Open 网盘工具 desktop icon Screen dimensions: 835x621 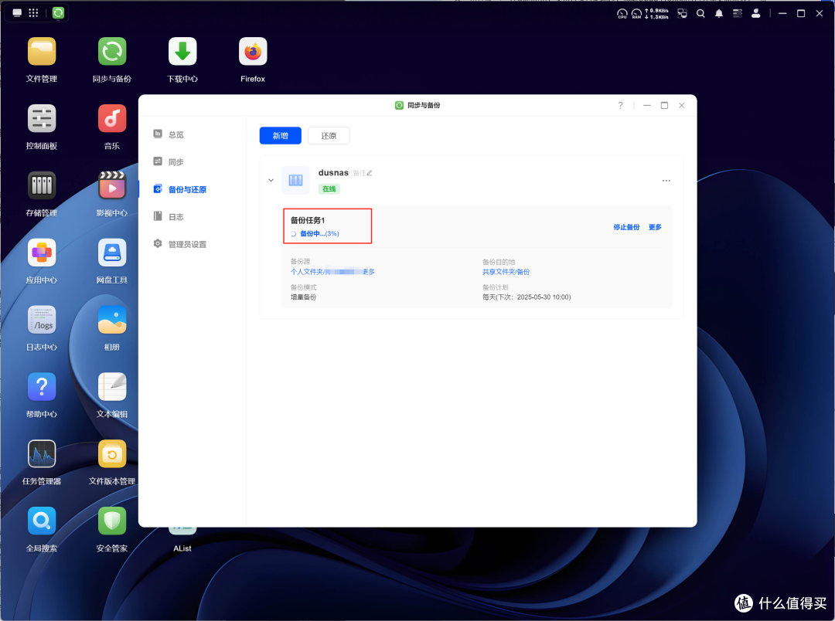tap(112, 253)
